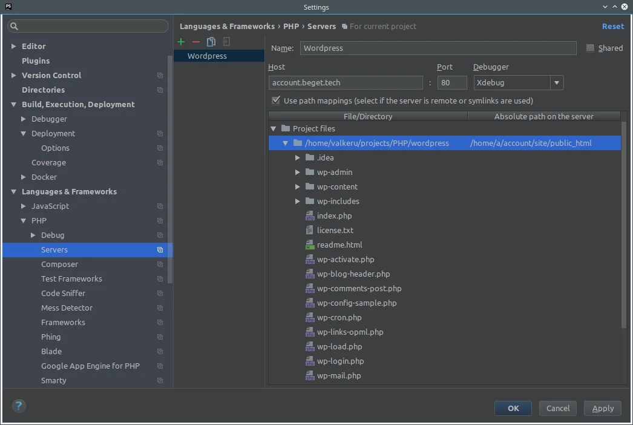Expand the wp-admin folder
The height and width of the screenshot is (425, 633).
click(x=298, y=172)
